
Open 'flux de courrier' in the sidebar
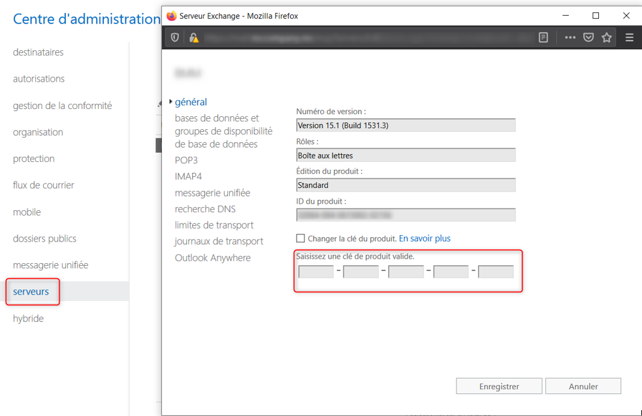coord(43,185)
